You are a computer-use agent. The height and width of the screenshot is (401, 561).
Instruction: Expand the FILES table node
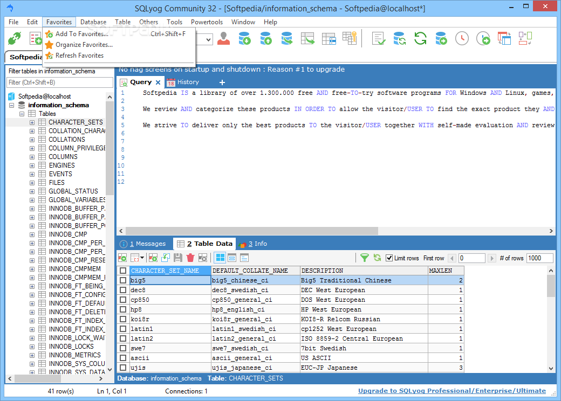(x=32, y=183)
